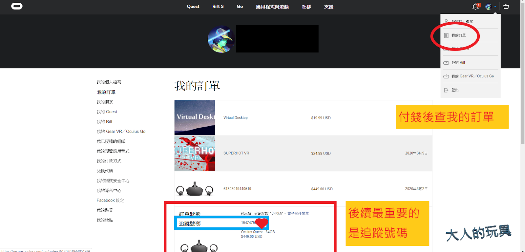
Task: Click the SUPERHOT VR order thumbnail
Action: [x=195, y=153]
